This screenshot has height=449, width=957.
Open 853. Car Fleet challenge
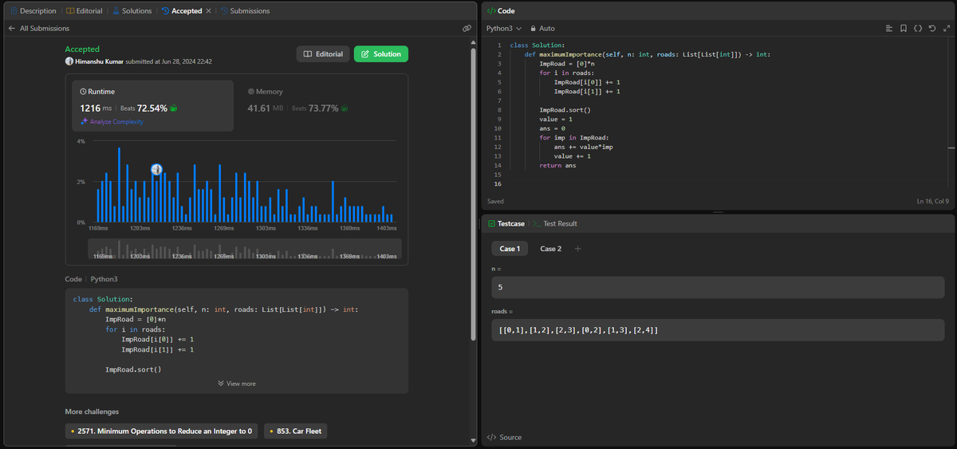point(296,431)
